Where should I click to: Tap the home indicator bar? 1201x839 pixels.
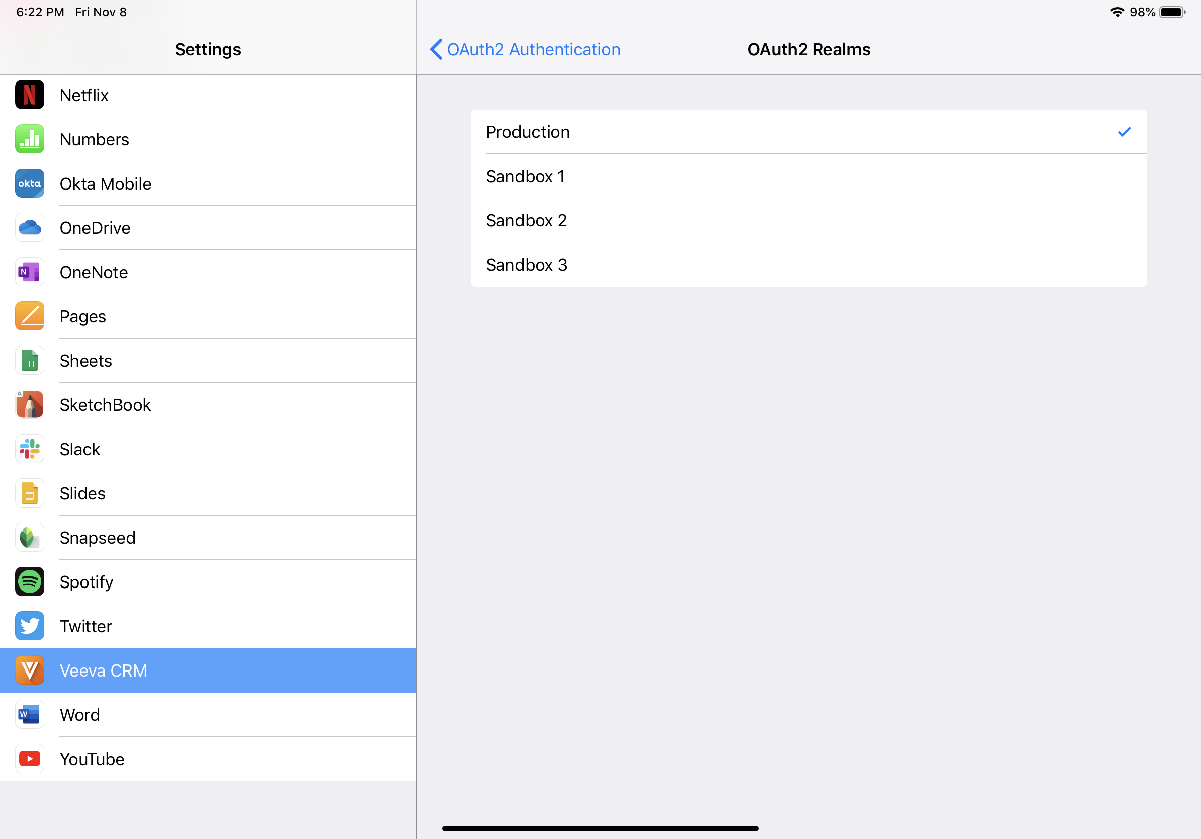pos(600,828)
